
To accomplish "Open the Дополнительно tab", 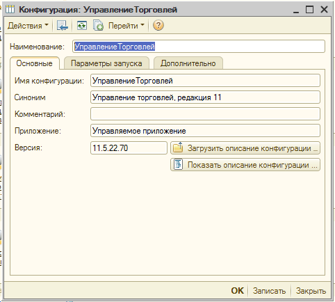I will tap(188, 63).
